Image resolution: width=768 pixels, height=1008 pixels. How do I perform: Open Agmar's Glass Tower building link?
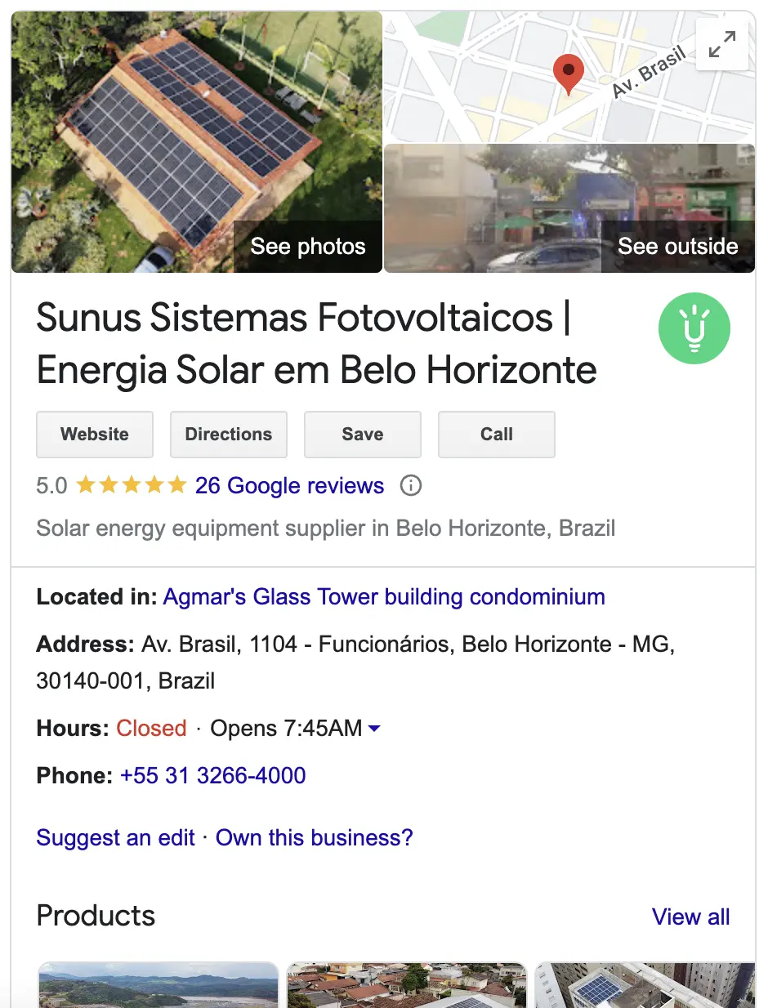[384, 597]
